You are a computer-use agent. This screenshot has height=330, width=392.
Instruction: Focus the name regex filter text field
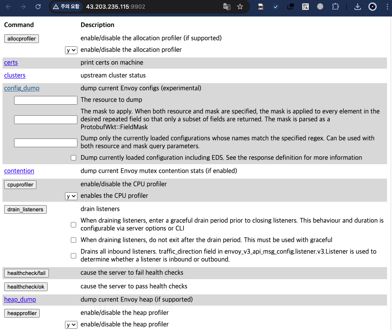point(46,143)
